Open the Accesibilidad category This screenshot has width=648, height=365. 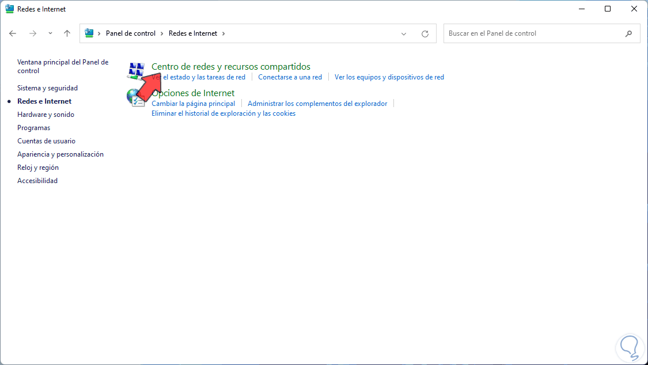point(37,180)
